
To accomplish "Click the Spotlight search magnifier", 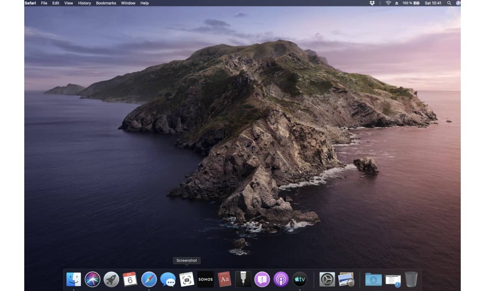I will click(x=449, y=3).
